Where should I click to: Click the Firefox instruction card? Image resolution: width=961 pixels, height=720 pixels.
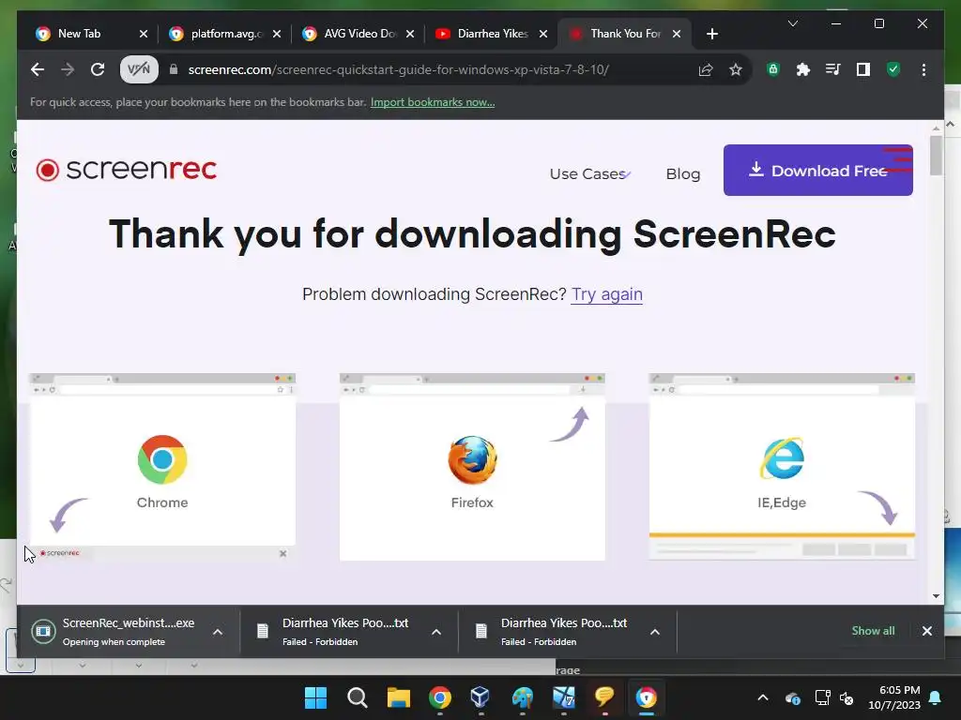(x=472, y=467)
